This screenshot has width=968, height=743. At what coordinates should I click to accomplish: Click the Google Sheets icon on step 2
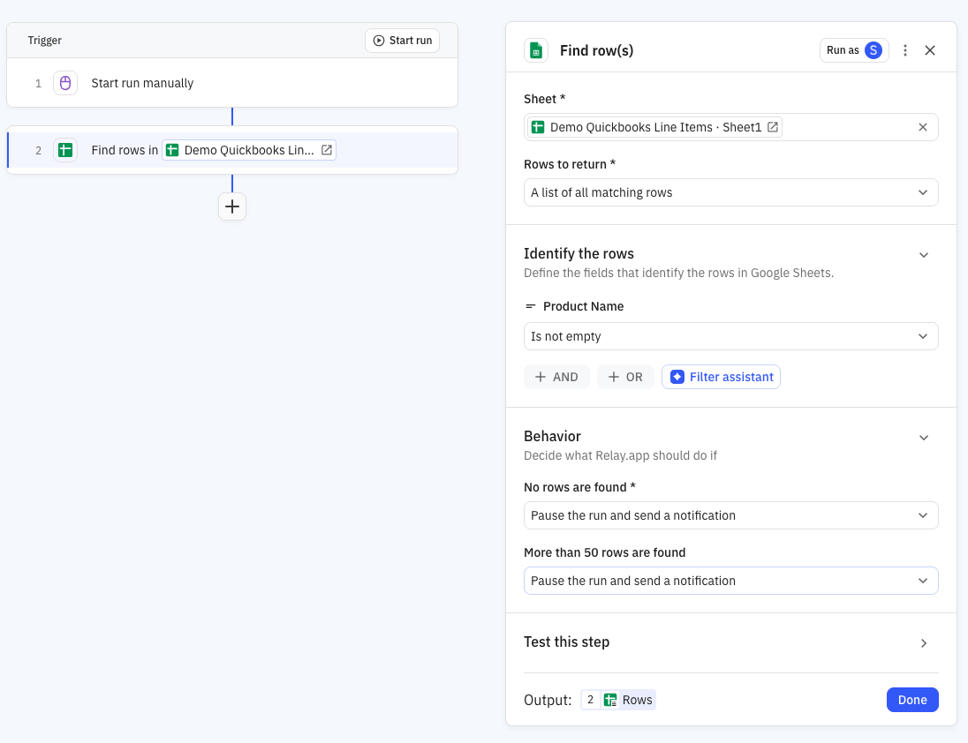pyautogui.click(x=65, y=150)
